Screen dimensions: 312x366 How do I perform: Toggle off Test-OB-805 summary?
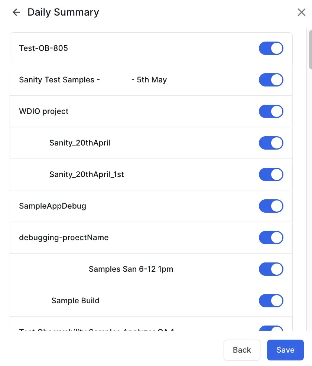[x=271, y=48]
